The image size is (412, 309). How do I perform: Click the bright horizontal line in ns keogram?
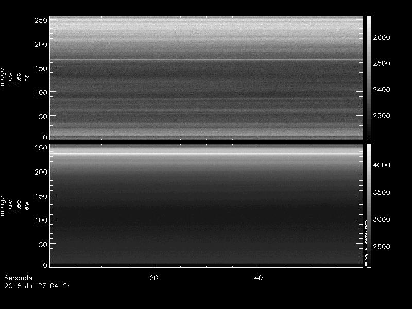(x=207, y=60)
